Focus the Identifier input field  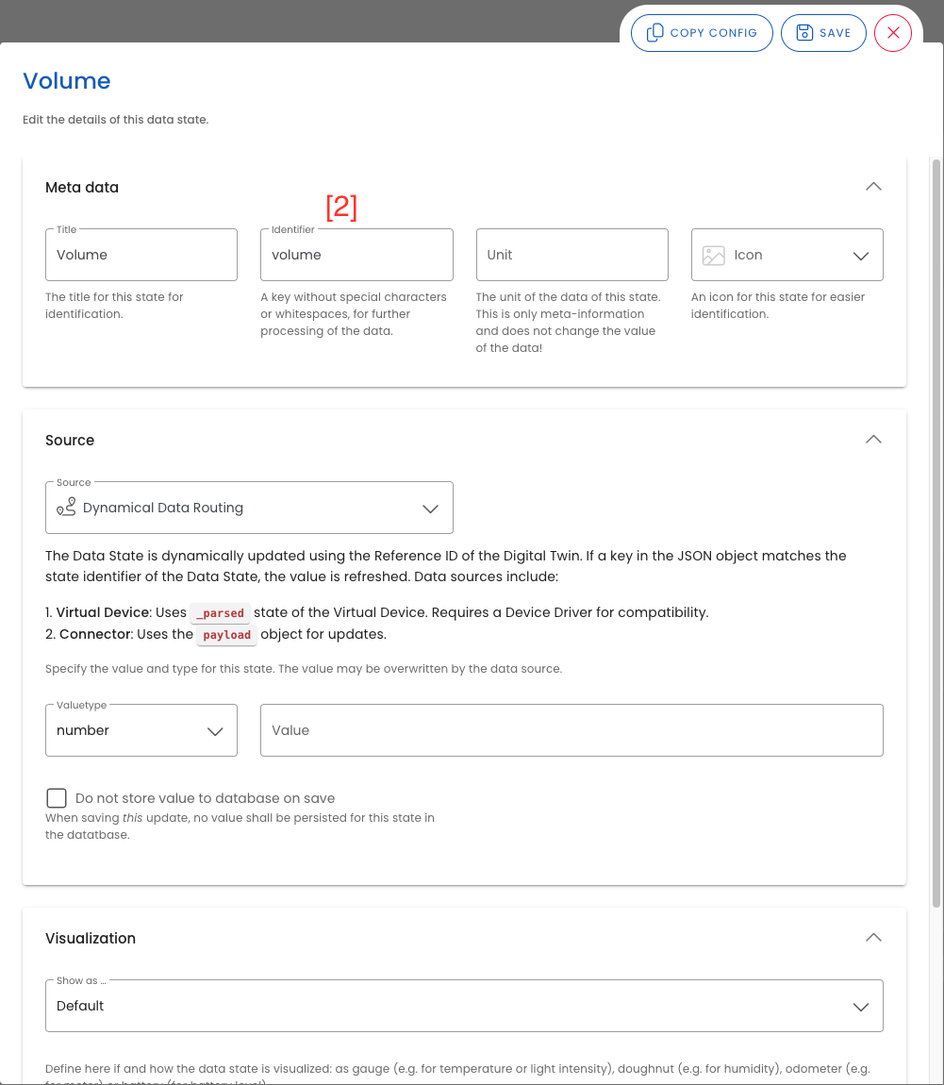pyautogui.click(x=356, y=255)
